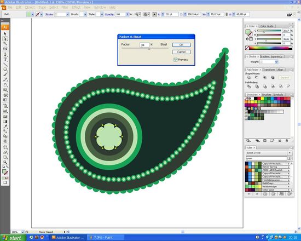Click the fourth Shape Modes icon in Pathfinder

pyautogui.click(x=273, y=77)
